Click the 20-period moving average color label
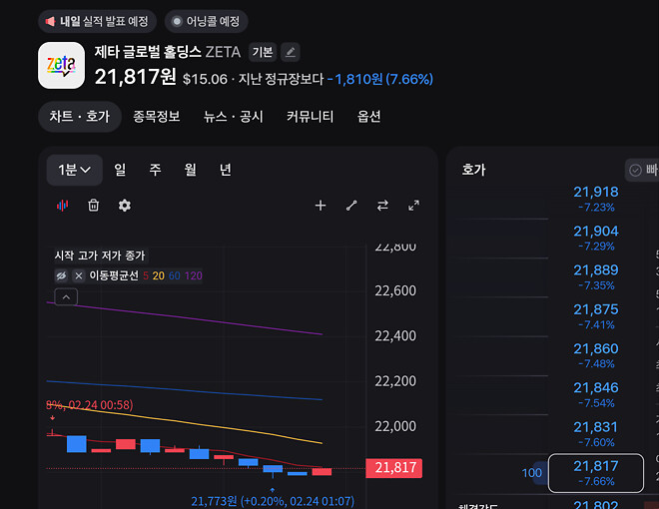This screenshot has height=509, width=659. [159, 275]
